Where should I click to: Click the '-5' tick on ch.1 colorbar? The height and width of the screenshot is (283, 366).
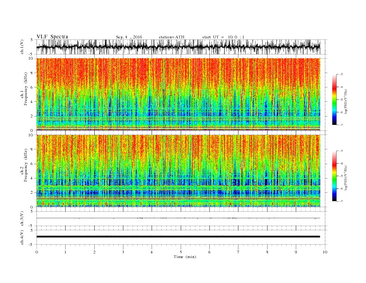tap(341, 99)
